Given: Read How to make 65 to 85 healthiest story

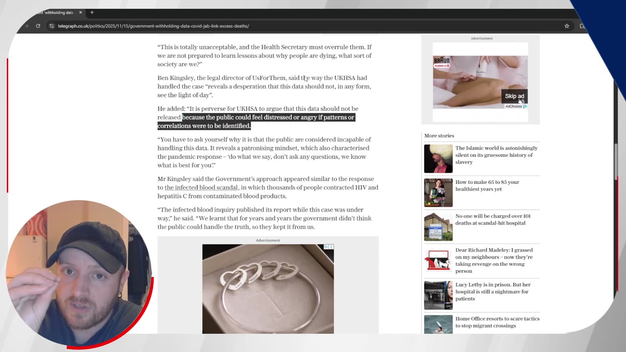Looking at the screenshot, I should 487,185.
